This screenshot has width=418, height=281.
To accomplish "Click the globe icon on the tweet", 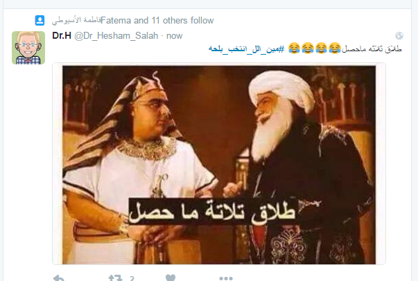I will tap(399, 35).
